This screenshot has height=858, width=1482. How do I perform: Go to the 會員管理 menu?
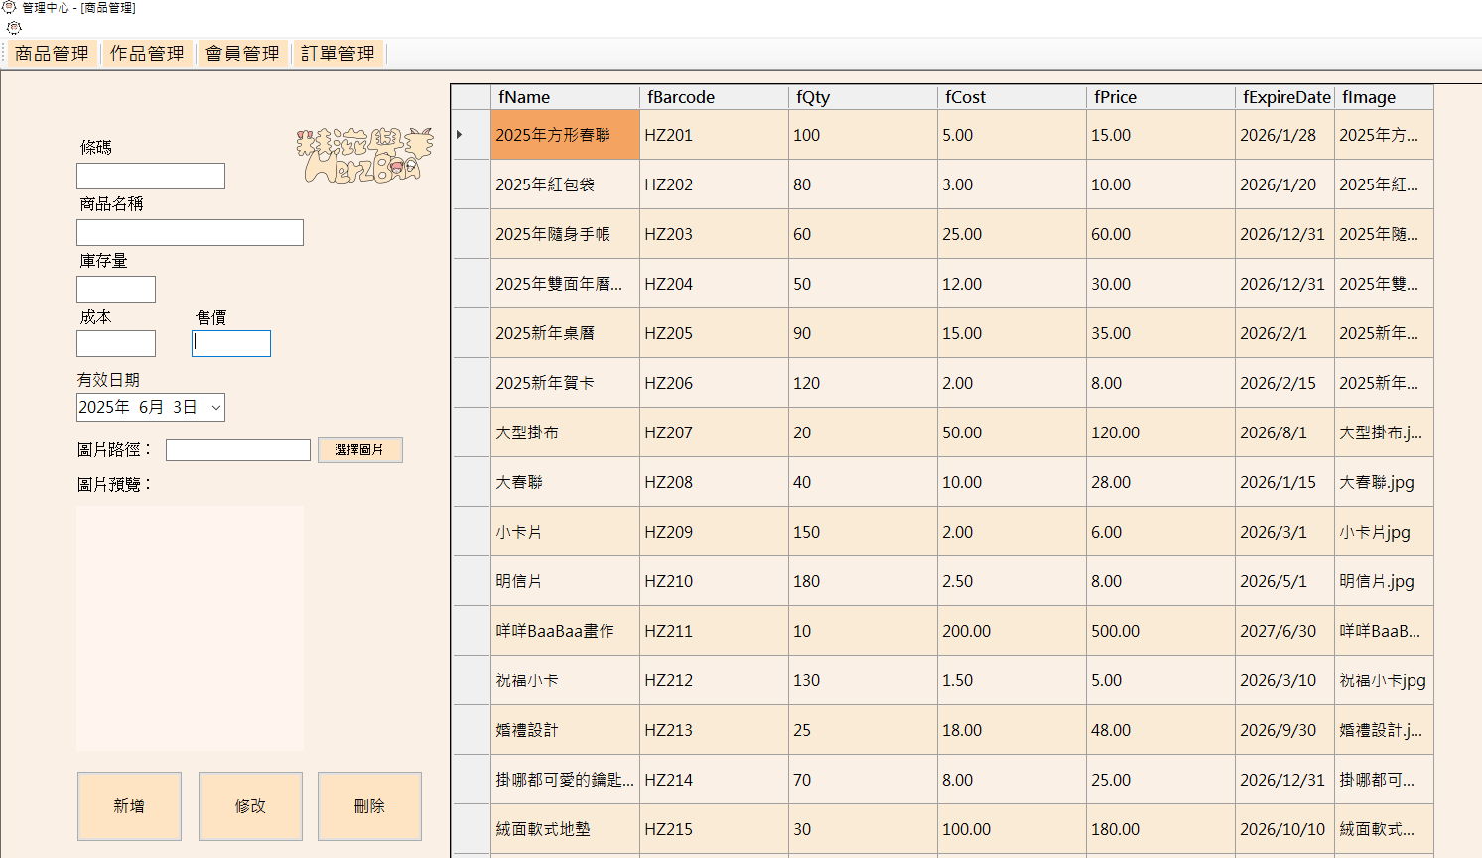tap(242, 54)
